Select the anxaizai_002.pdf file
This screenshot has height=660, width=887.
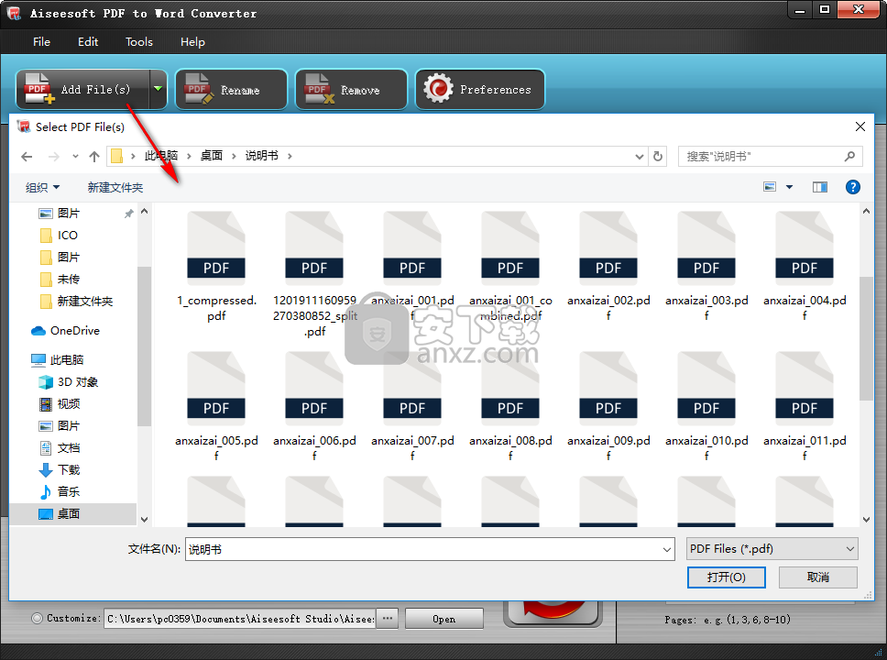(608, 266)
